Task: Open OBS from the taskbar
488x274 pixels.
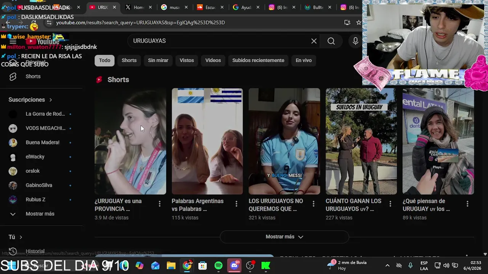Action: coord(250,266)
